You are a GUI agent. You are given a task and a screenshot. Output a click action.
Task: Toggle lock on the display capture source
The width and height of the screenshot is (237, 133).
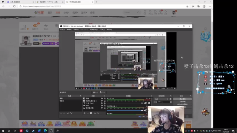click(x=104, y=108)
